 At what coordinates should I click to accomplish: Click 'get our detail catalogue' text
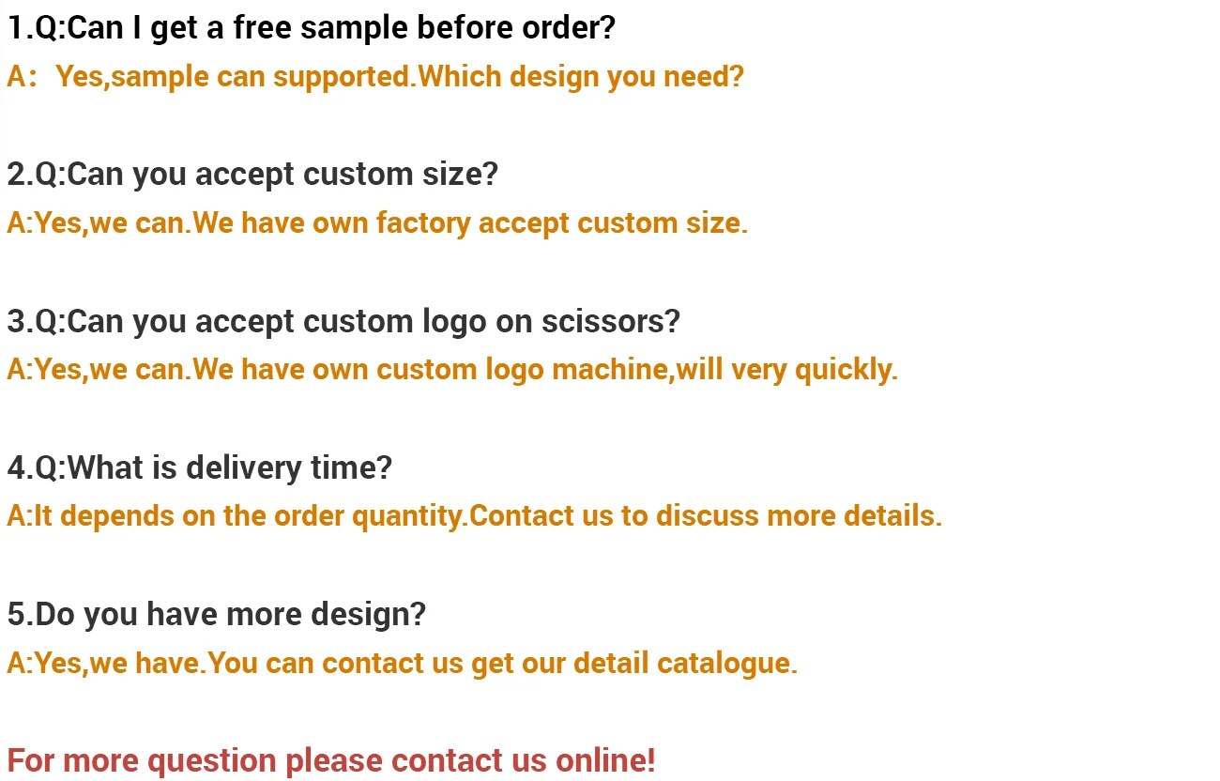point(634,664)
